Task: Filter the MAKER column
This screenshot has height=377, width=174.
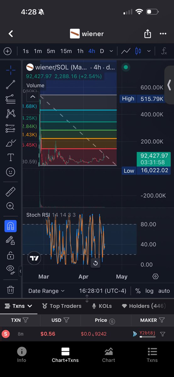Action: 162,320
